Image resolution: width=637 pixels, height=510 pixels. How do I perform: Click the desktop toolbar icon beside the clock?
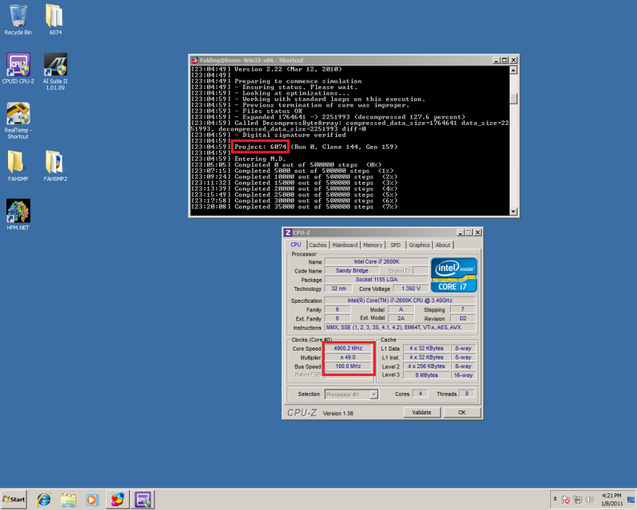click(631, 500)
